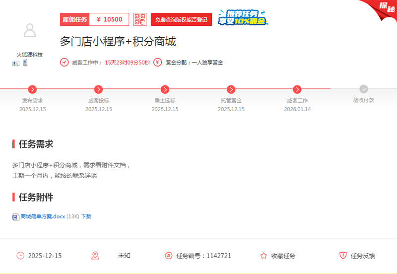Select the grey 验收付款 step marker
The width and height of the screenshot is (397, 274).
[364, 89]
